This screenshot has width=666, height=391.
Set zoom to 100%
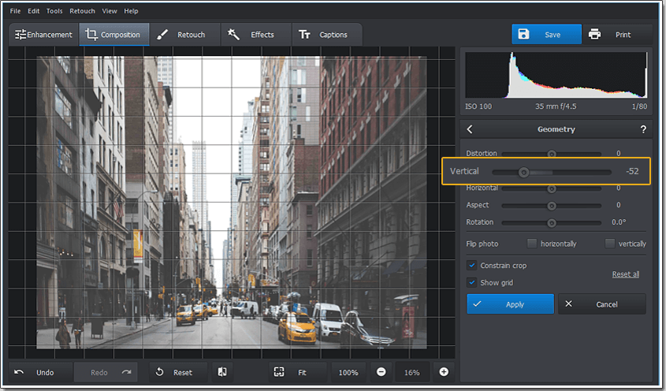tap(348, 372)
